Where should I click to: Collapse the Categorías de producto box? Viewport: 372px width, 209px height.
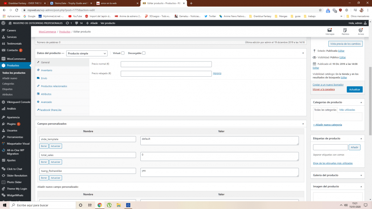point(361,102)
